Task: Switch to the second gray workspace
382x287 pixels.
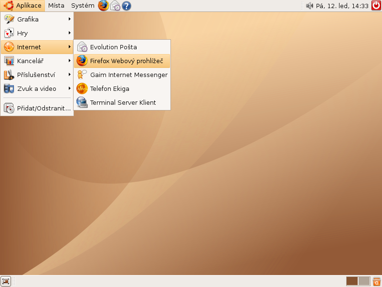Action: click(364, 281)
